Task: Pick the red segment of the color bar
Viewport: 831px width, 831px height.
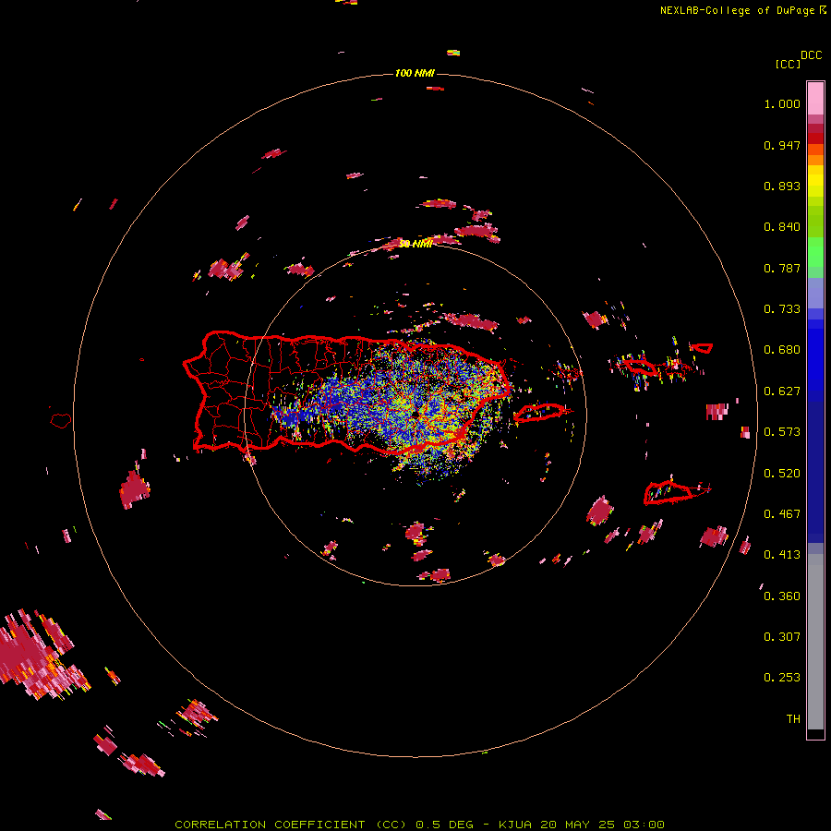Action: [x=815, y=138]
